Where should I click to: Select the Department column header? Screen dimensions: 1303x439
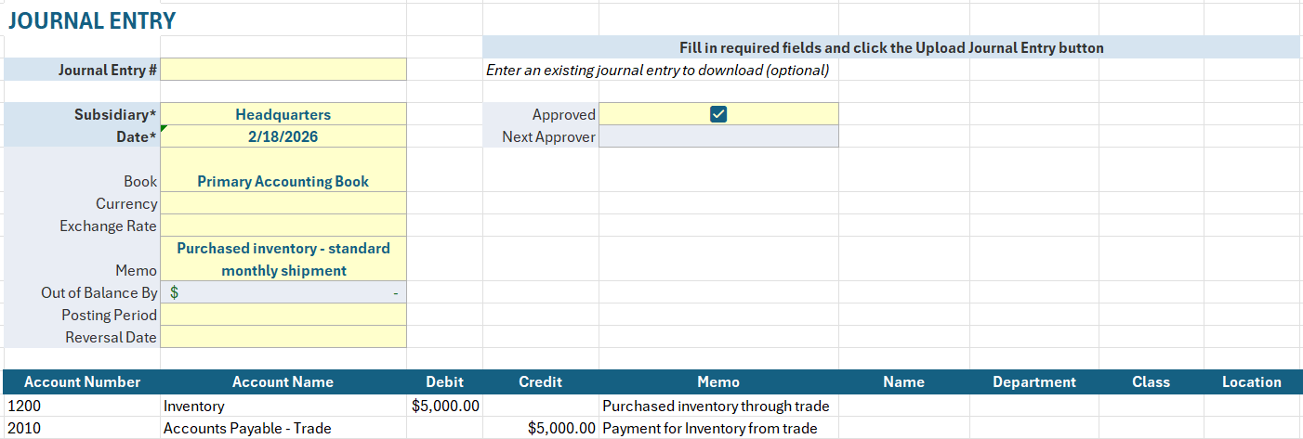[1033, 381]
